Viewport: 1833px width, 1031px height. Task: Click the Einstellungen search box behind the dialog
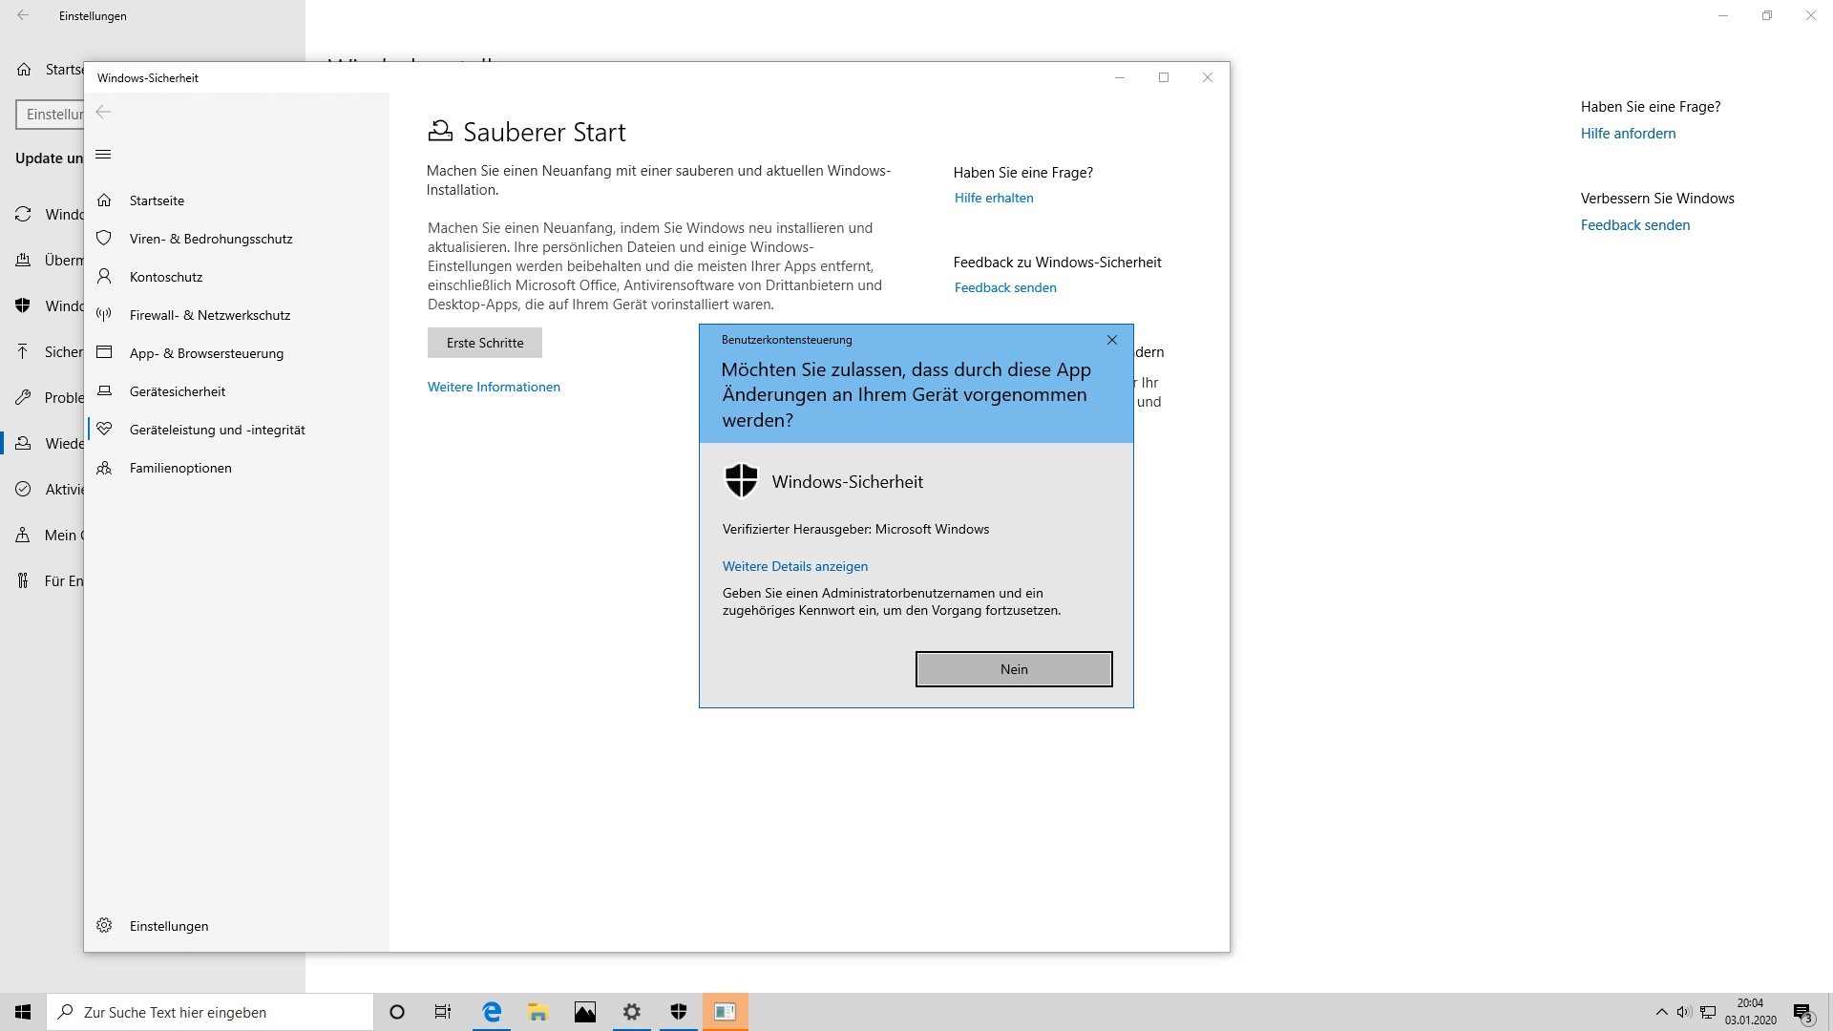pyautogui.click(x=50, y=115)
